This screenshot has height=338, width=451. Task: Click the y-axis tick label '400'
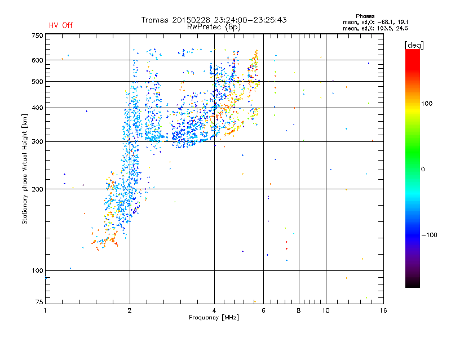point(37,108)
